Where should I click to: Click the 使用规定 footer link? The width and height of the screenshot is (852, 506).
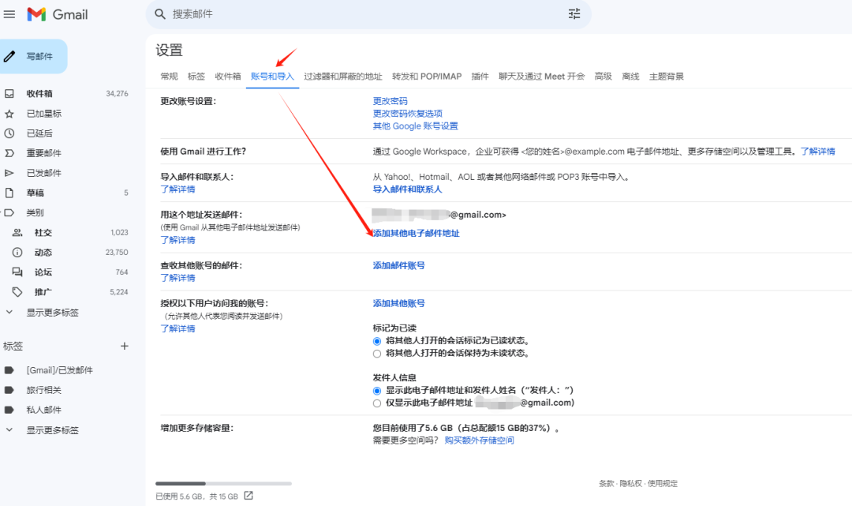663,484
